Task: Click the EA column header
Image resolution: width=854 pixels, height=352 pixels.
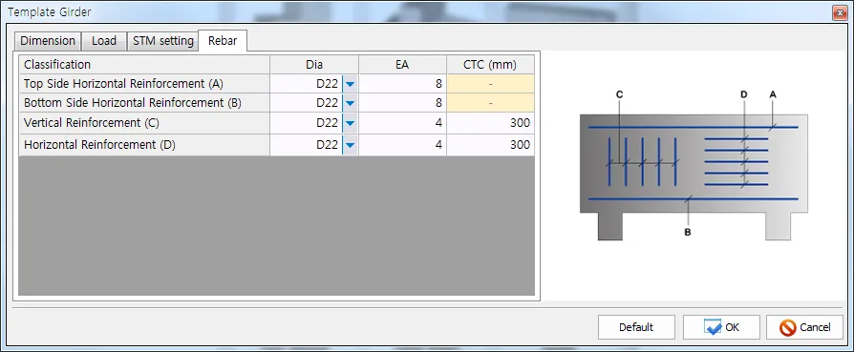Action: coord(403,64)
